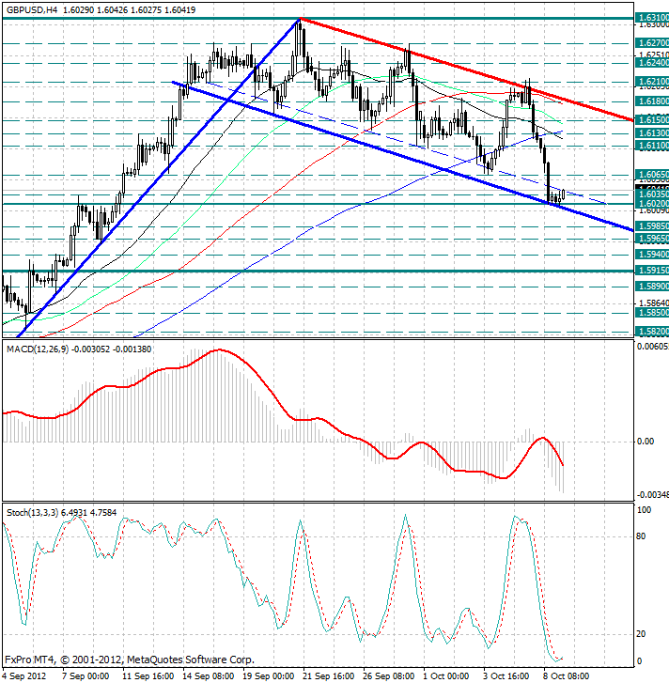Select the 1.5915 price level label
This screenshot has width=669, height=683.
coord(651,271)
